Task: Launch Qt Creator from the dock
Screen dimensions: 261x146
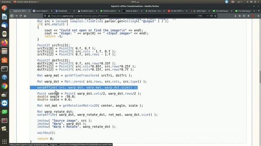Action: [x=4, y=112]
